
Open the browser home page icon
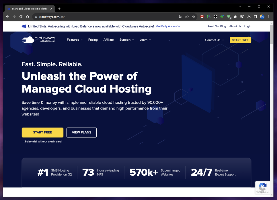pyautogui.click(x=28, y=17)
